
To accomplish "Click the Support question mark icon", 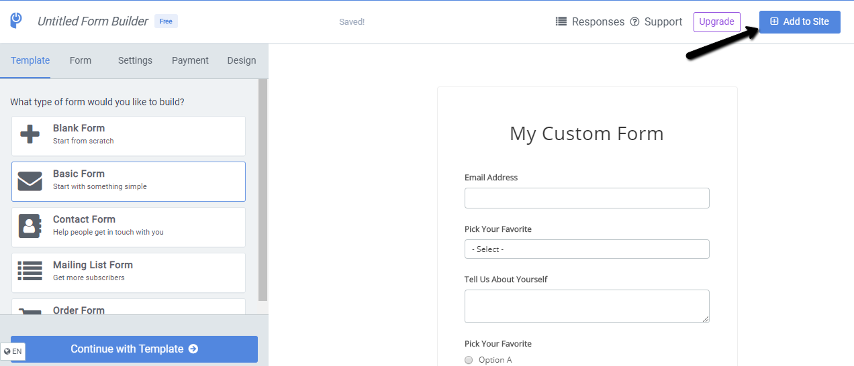I will tap(634, 21).
